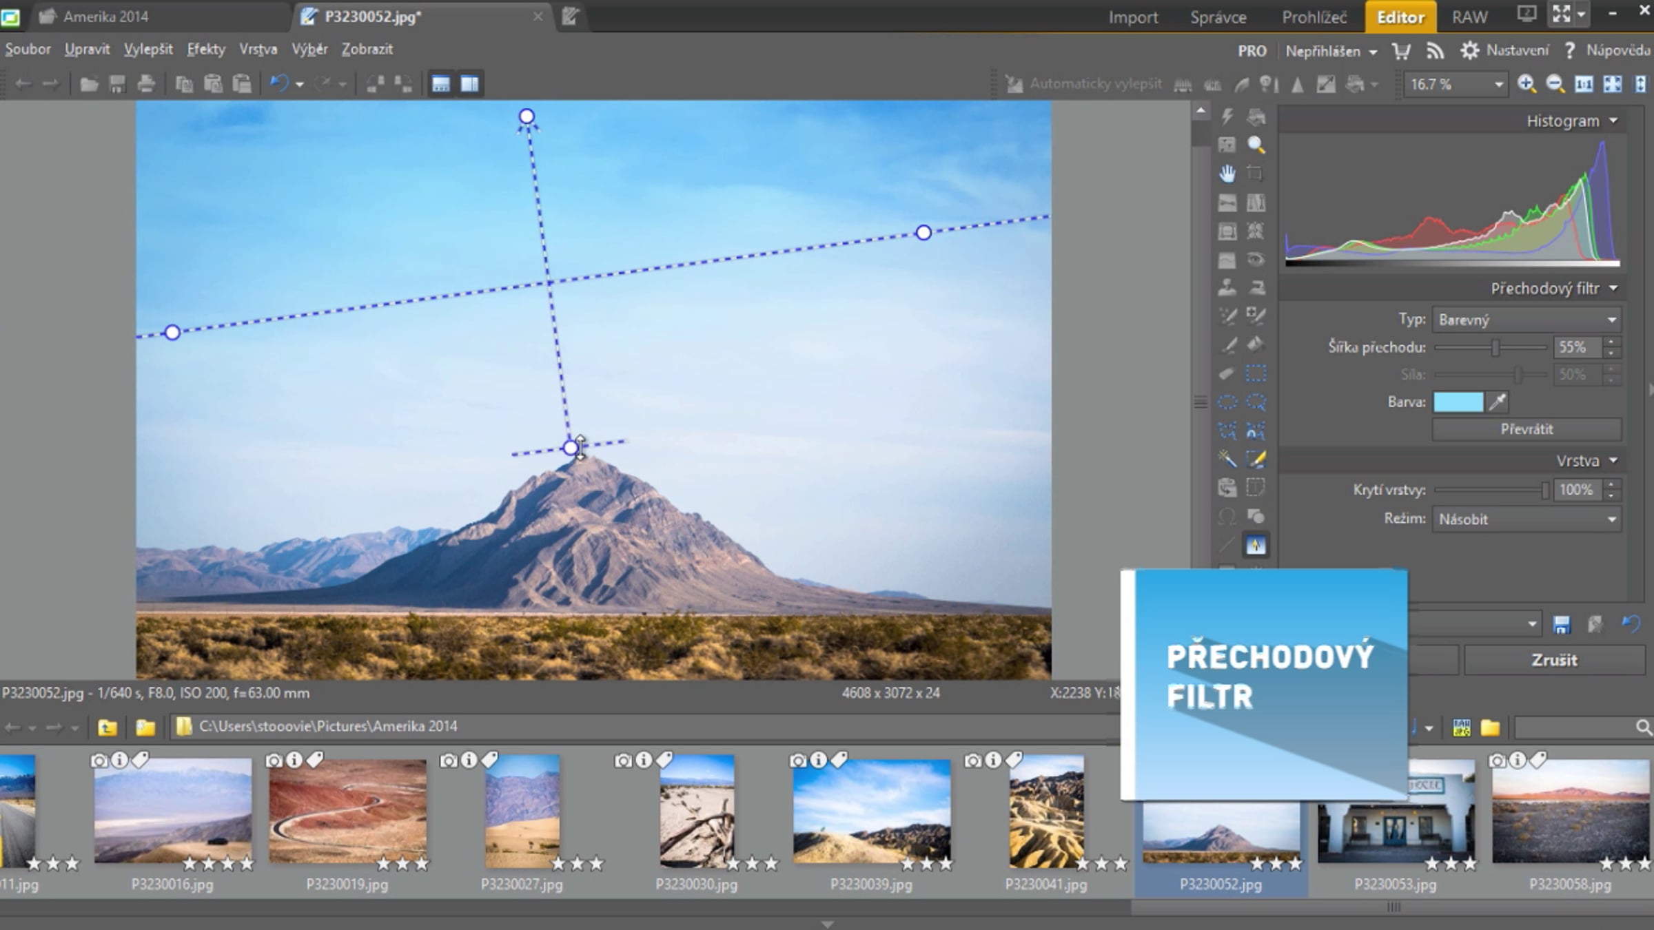The width and height of the screenshot is (1654, 930).
Task: Select the Eraser tool
Action: point(1227,373)
